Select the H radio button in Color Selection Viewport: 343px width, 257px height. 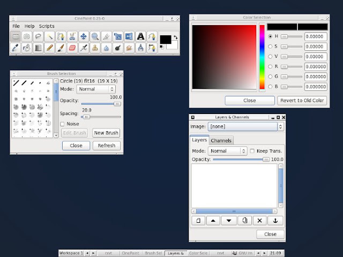270,36
